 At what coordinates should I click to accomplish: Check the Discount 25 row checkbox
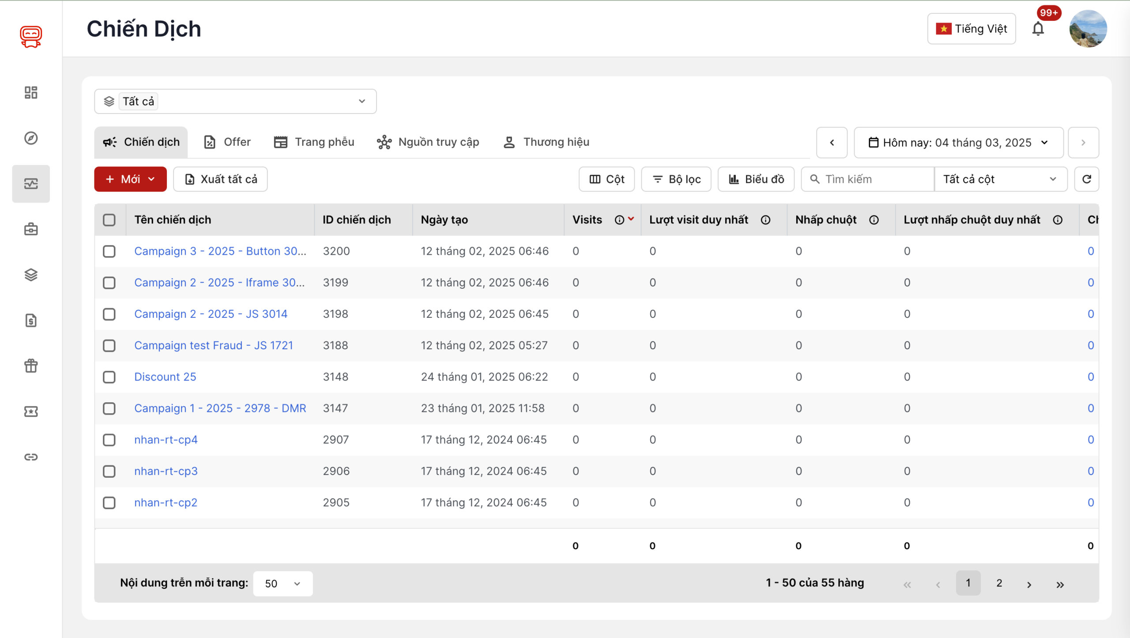pyautogui.click(x=109, y=377)
